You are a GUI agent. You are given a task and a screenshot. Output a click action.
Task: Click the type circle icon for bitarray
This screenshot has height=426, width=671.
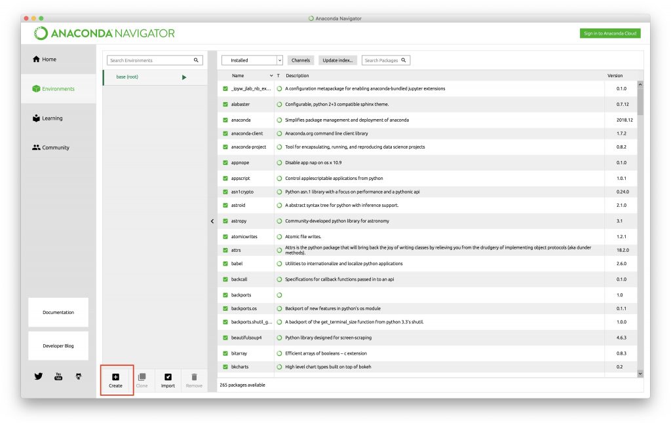coord(279,353)
